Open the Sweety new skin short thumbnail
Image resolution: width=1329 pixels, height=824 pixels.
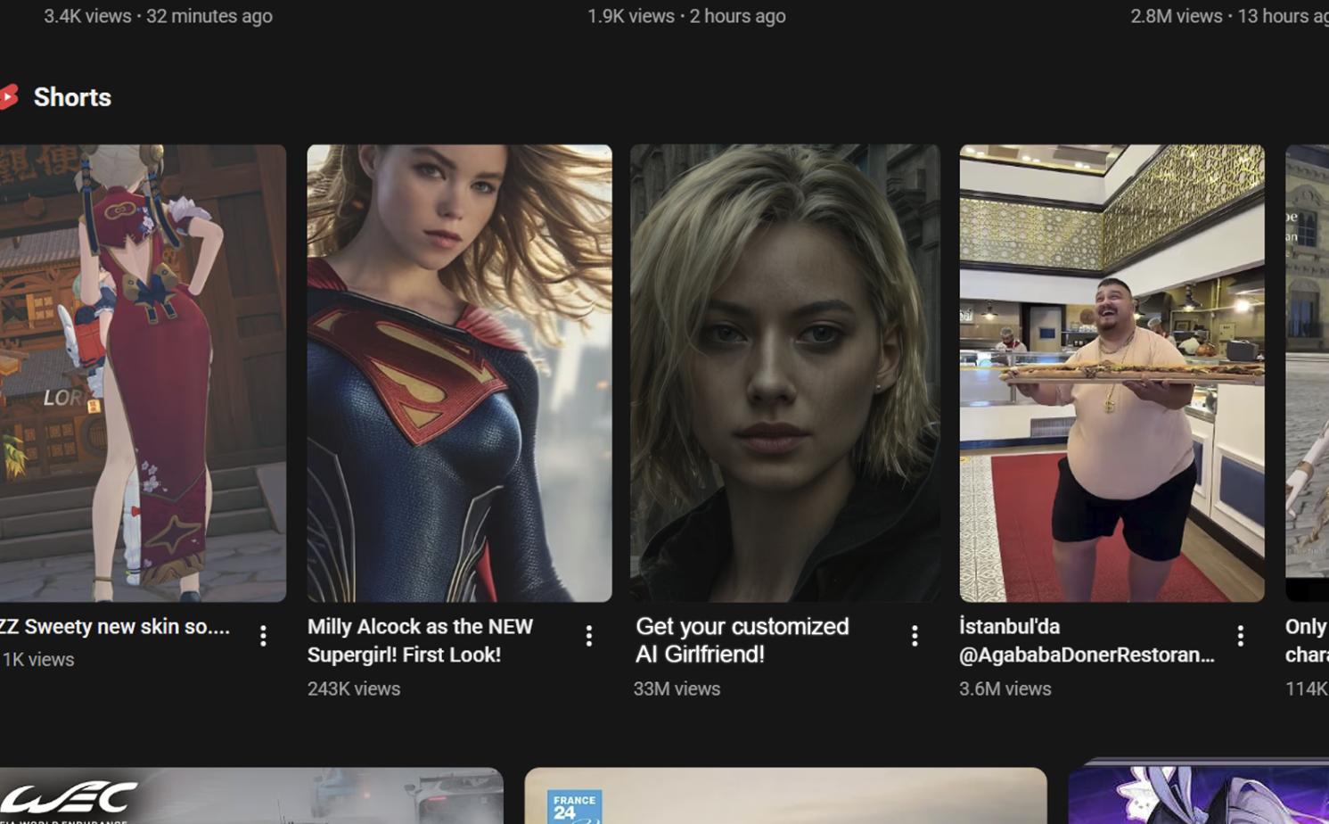[143, 373]
